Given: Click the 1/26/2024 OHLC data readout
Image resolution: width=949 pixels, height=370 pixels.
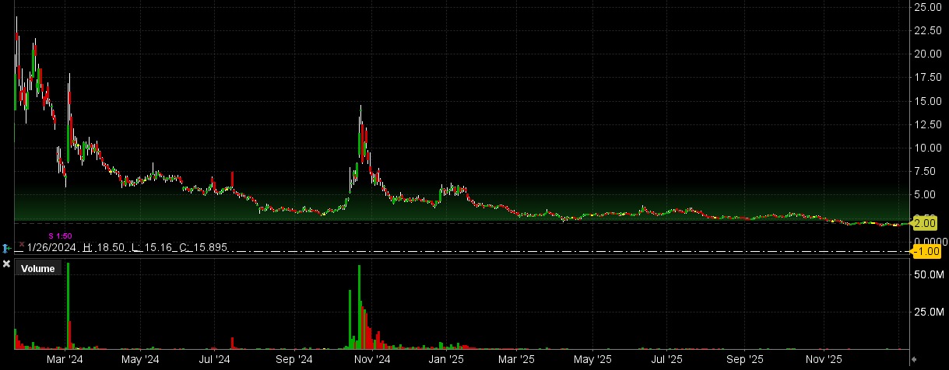Looking at the screenshot, I should (x=127, y=246).
